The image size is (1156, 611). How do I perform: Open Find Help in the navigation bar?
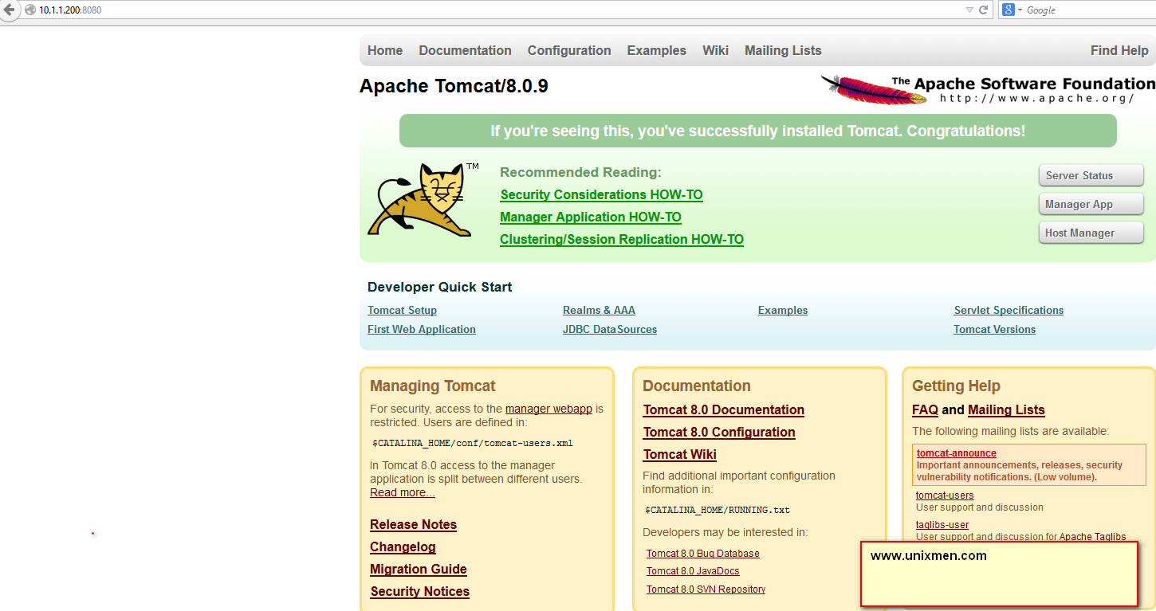click(1119, 50)
